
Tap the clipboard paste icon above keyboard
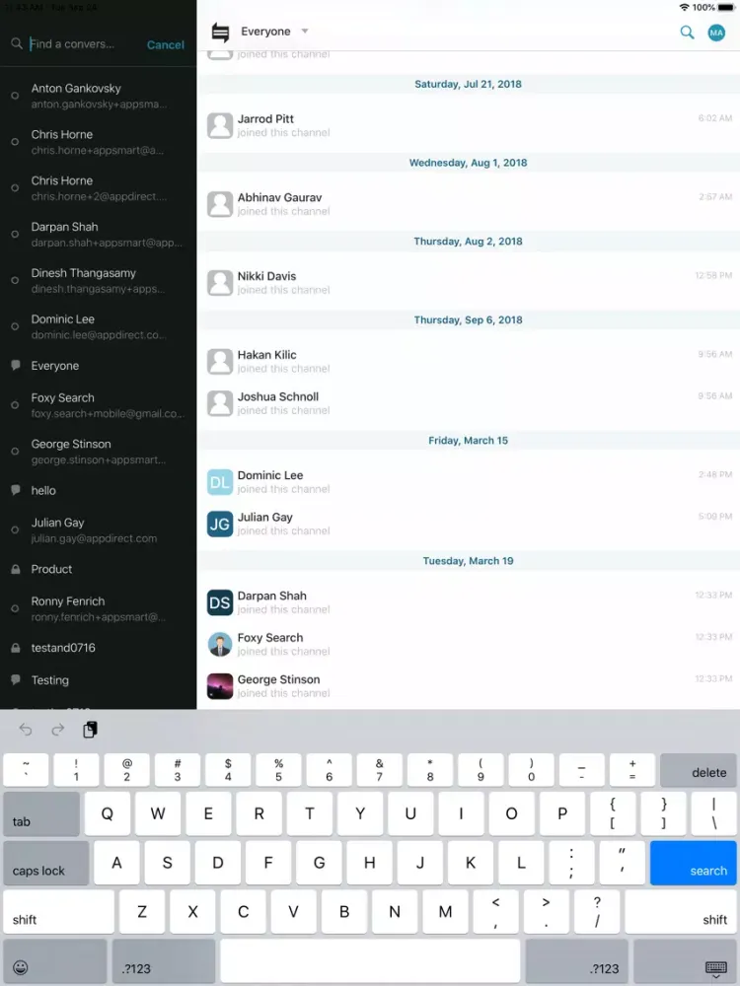pos(90,730)
